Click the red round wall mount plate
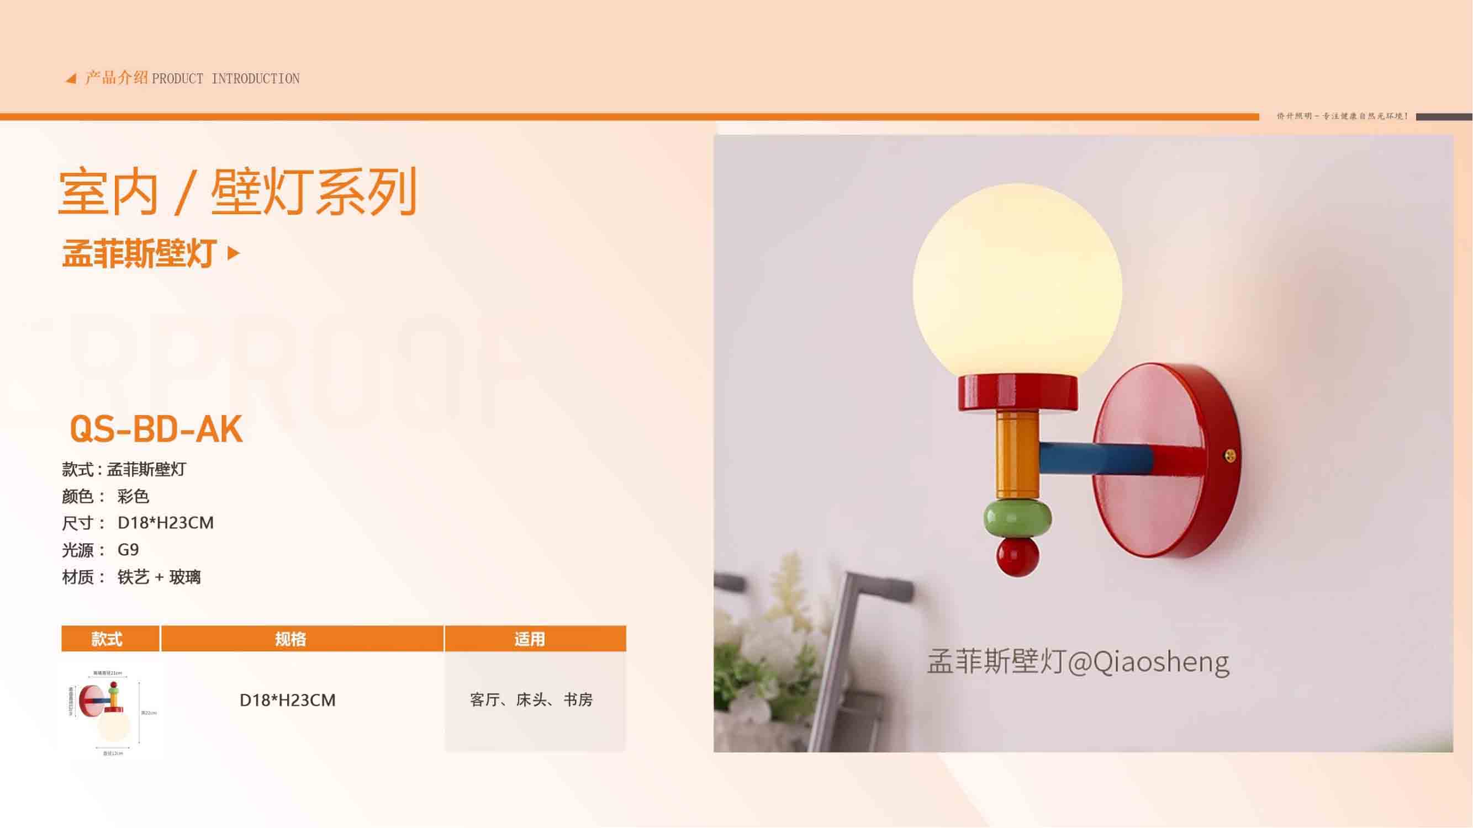 tap(1166, 460)
